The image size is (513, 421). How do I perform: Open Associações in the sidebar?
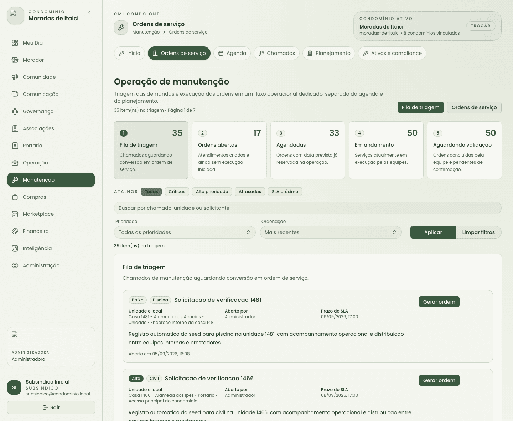coord(51,128)
